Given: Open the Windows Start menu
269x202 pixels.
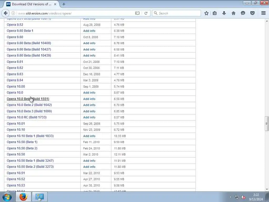Looking at the screenshot, I should [7, 197].
